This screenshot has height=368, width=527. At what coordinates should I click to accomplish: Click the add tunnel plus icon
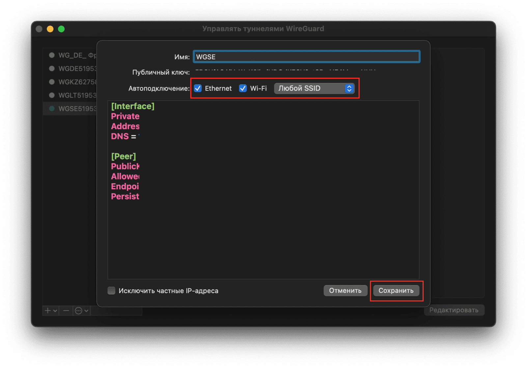point(48,311)
